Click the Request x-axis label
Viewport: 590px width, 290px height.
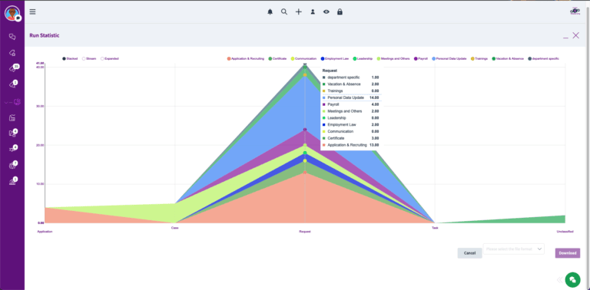tap(305, 232)
